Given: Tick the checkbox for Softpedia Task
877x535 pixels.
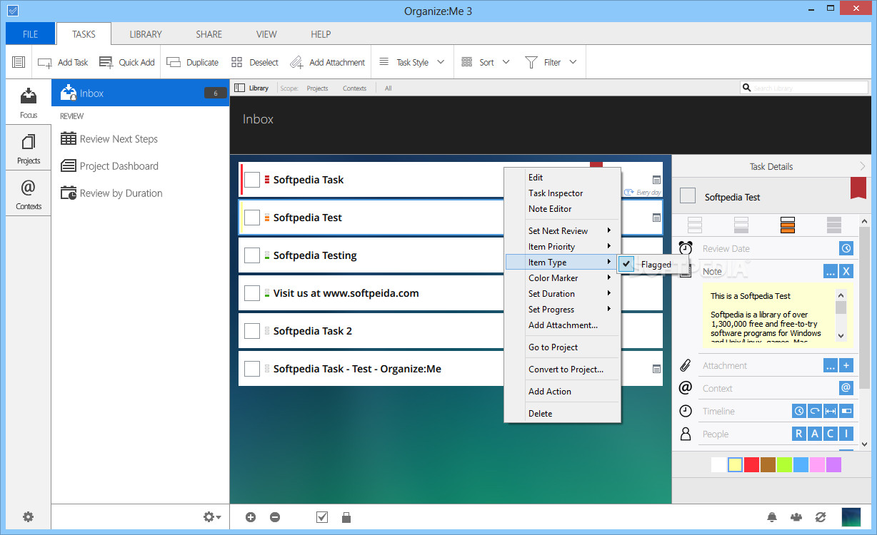Looking at the screenshot, I should (252, 180).
